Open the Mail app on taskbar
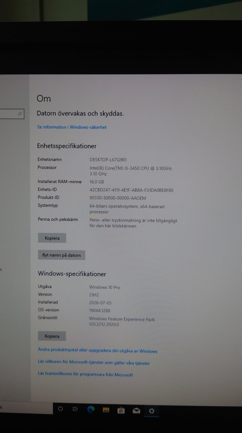 136,411
